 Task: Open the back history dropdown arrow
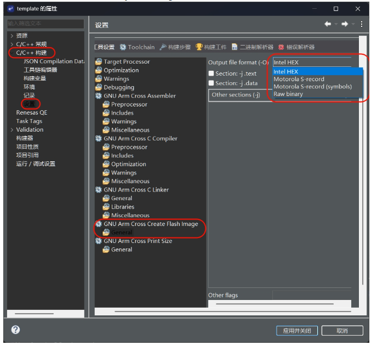[336, 24]
